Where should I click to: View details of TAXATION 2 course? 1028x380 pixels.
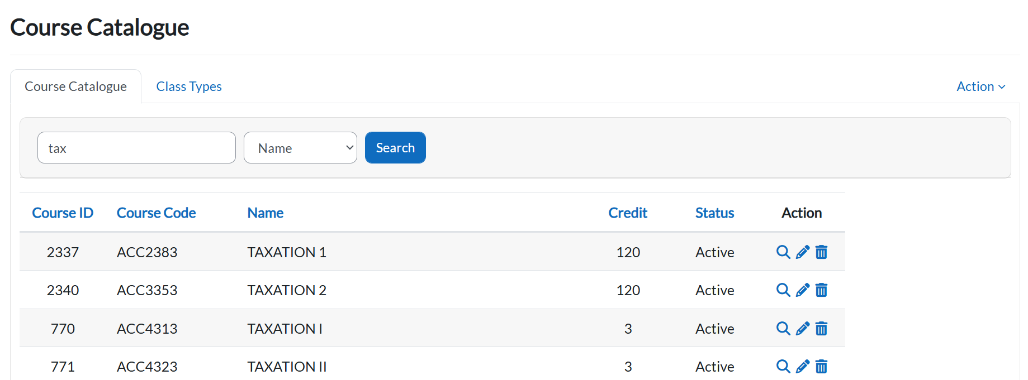(783, 290)
